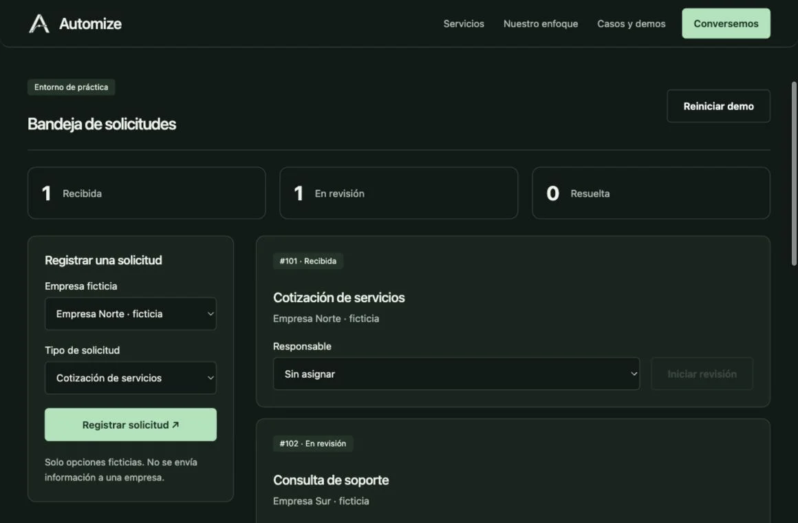Click the Automize brand name
Image resolution: width=798 pixels, height=523 pixels.
[x=90, y=24]
